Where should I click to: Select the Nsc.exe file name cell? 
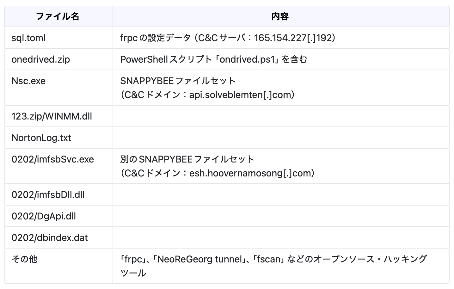28,81
